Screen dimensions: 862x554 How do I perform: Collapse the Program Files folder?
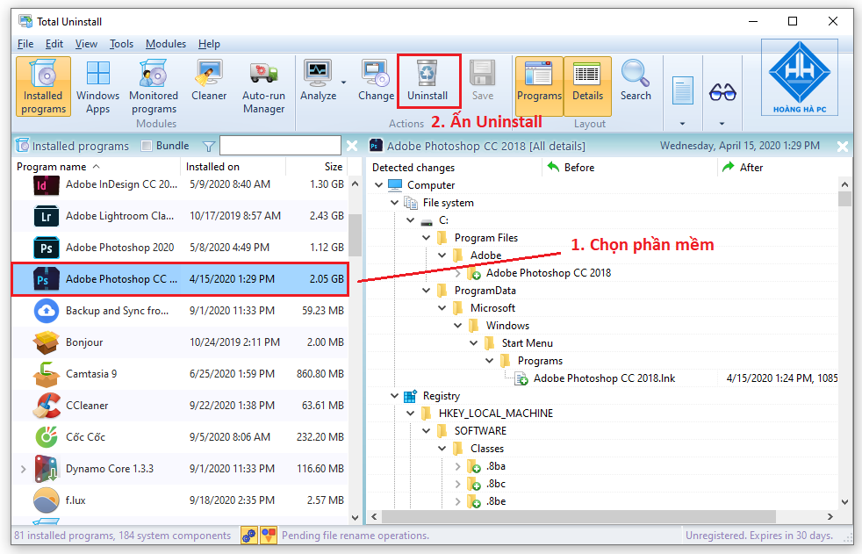[426, 237]
